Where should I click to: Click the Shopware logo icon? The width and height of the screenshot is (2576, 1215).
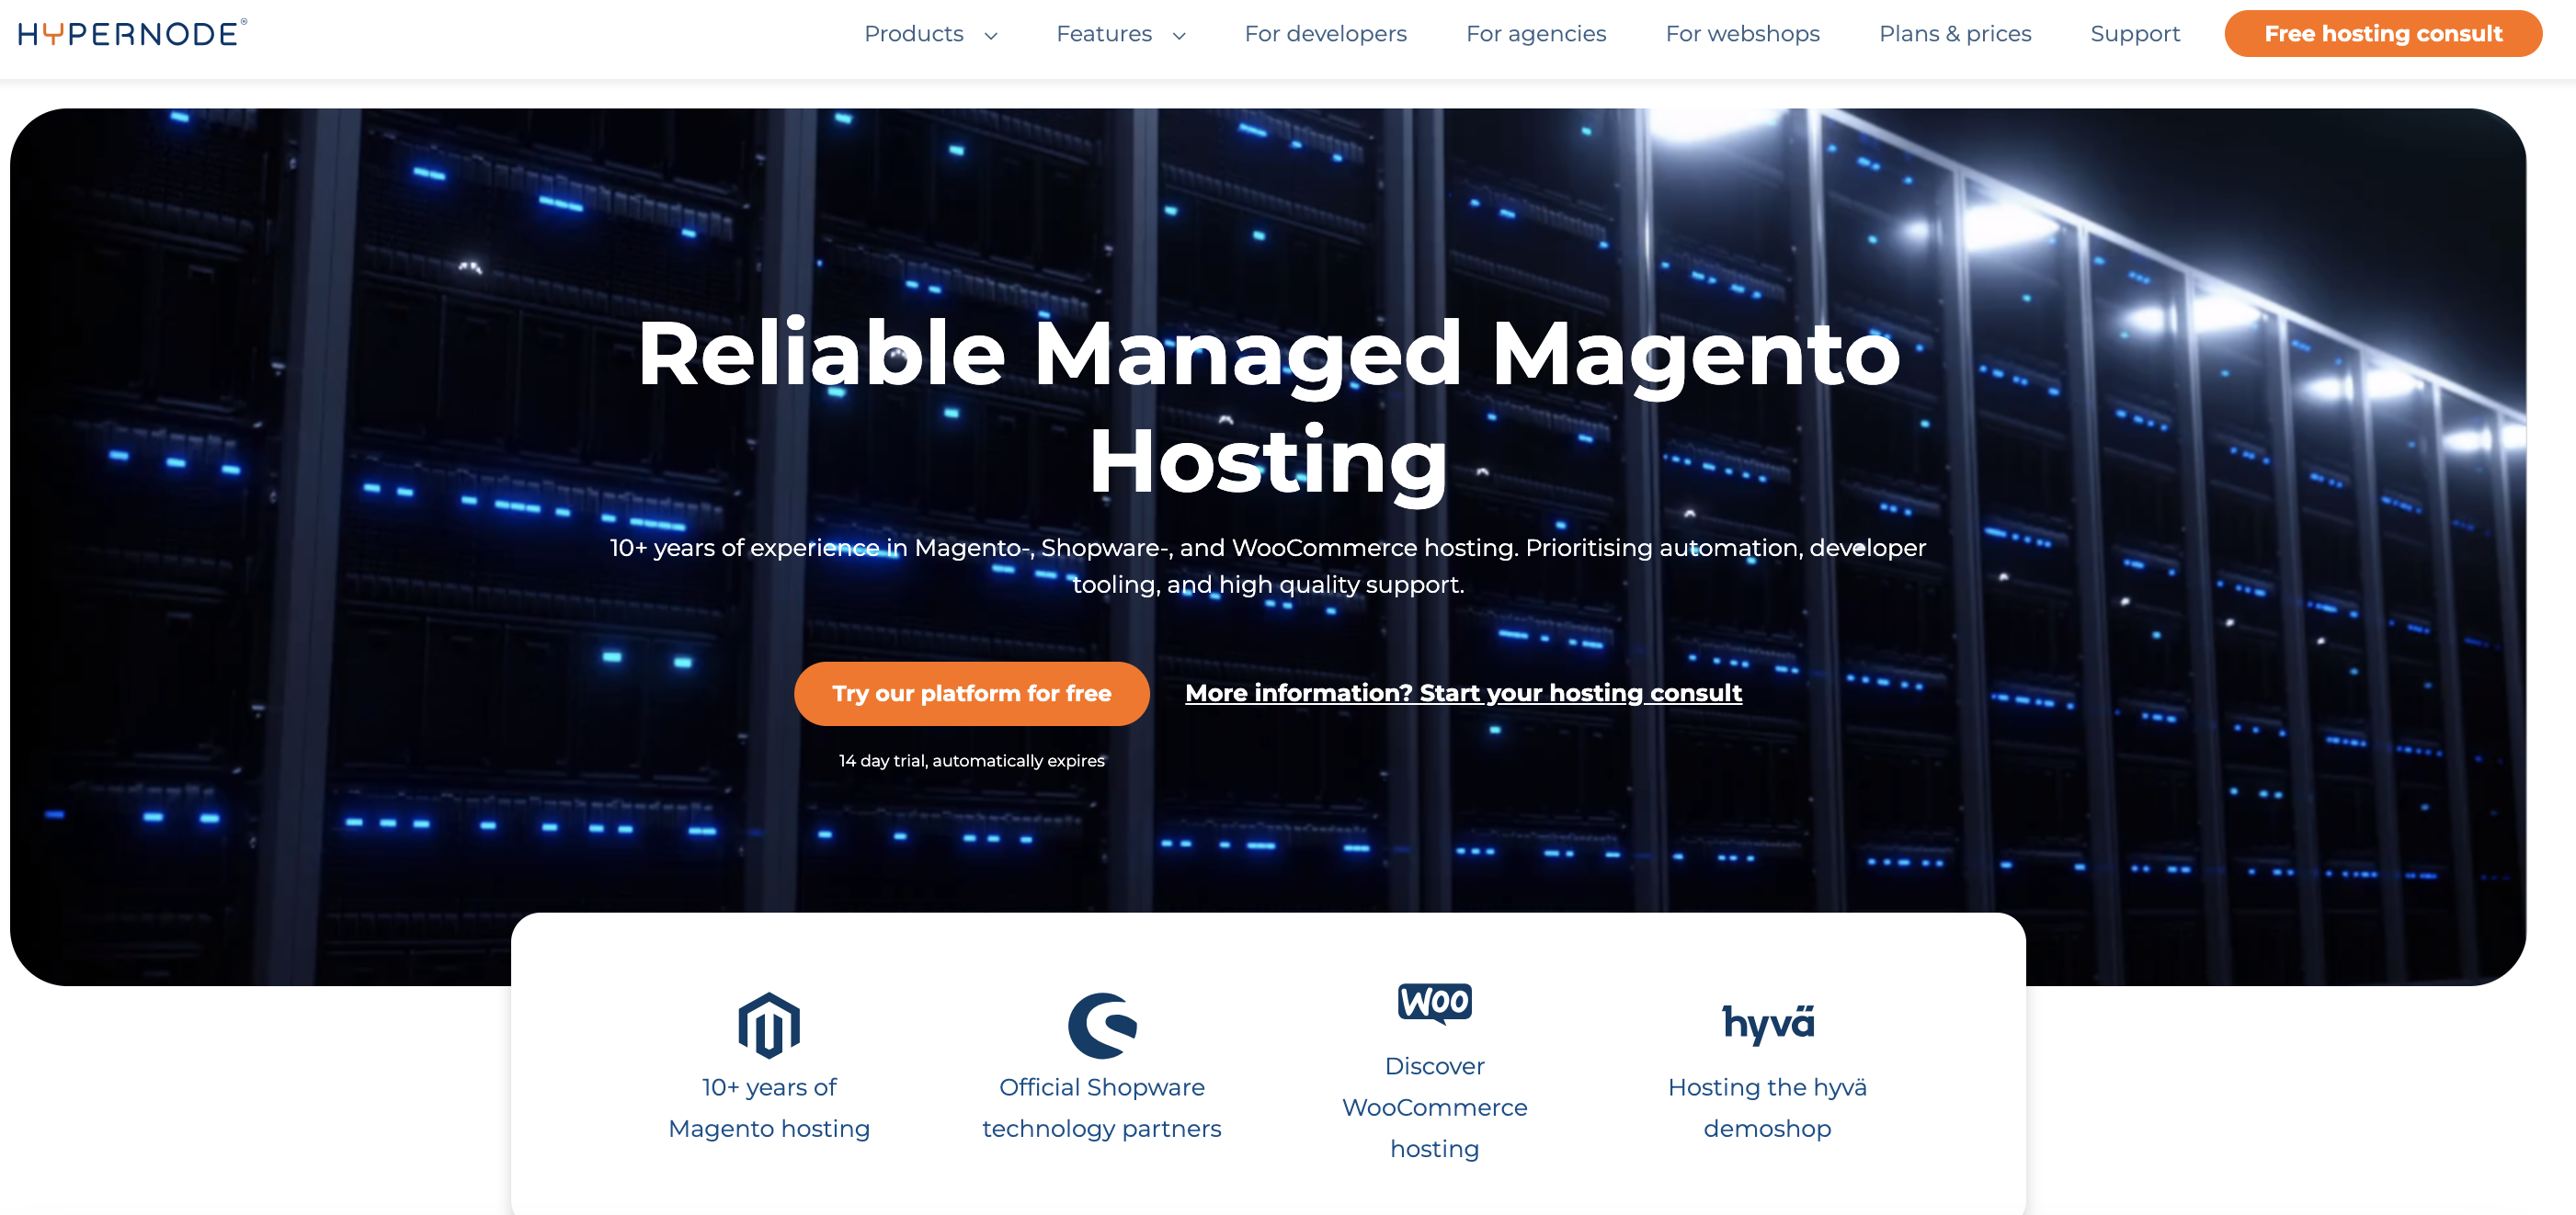[1102, 1025]
